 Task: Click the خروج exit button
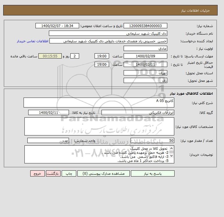click(38, 174)
